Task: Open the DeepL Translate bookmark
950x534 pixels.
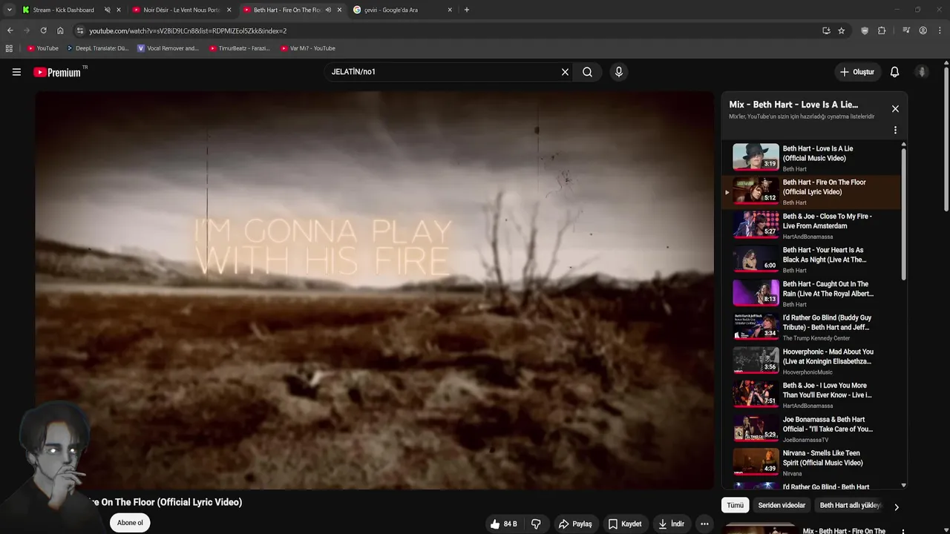Action: (x=97, y=48)
